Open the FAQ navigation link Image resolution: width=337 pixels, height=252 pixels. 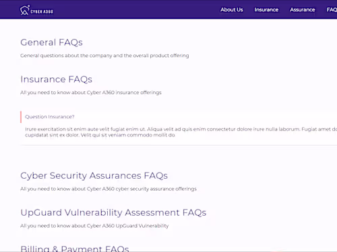332,9
